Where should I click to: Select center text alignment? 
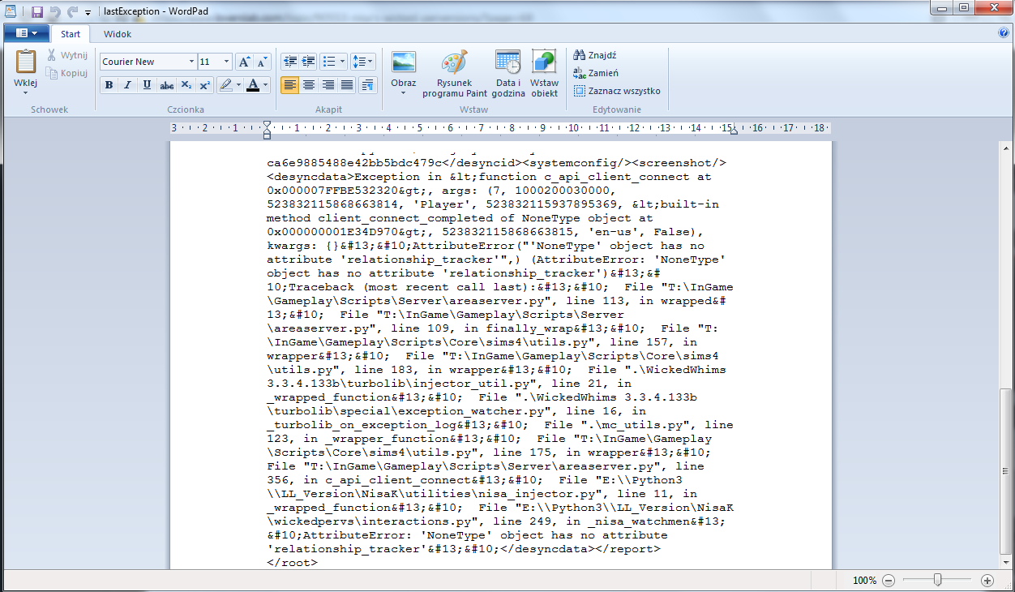pyautogui.click(x=309, y=85)
